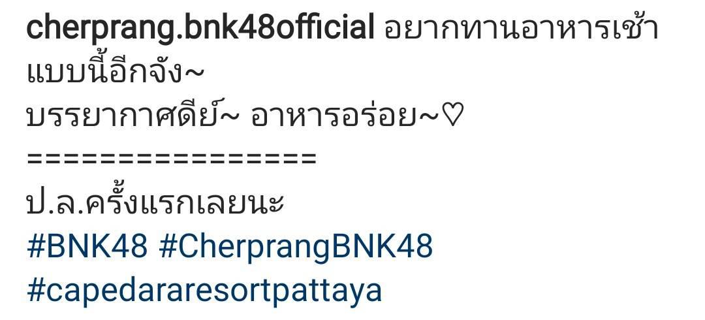This screenshot has height=320, width=705.
Task: Select the phrase อาหารอร่อย~
Action: [343, 116]
